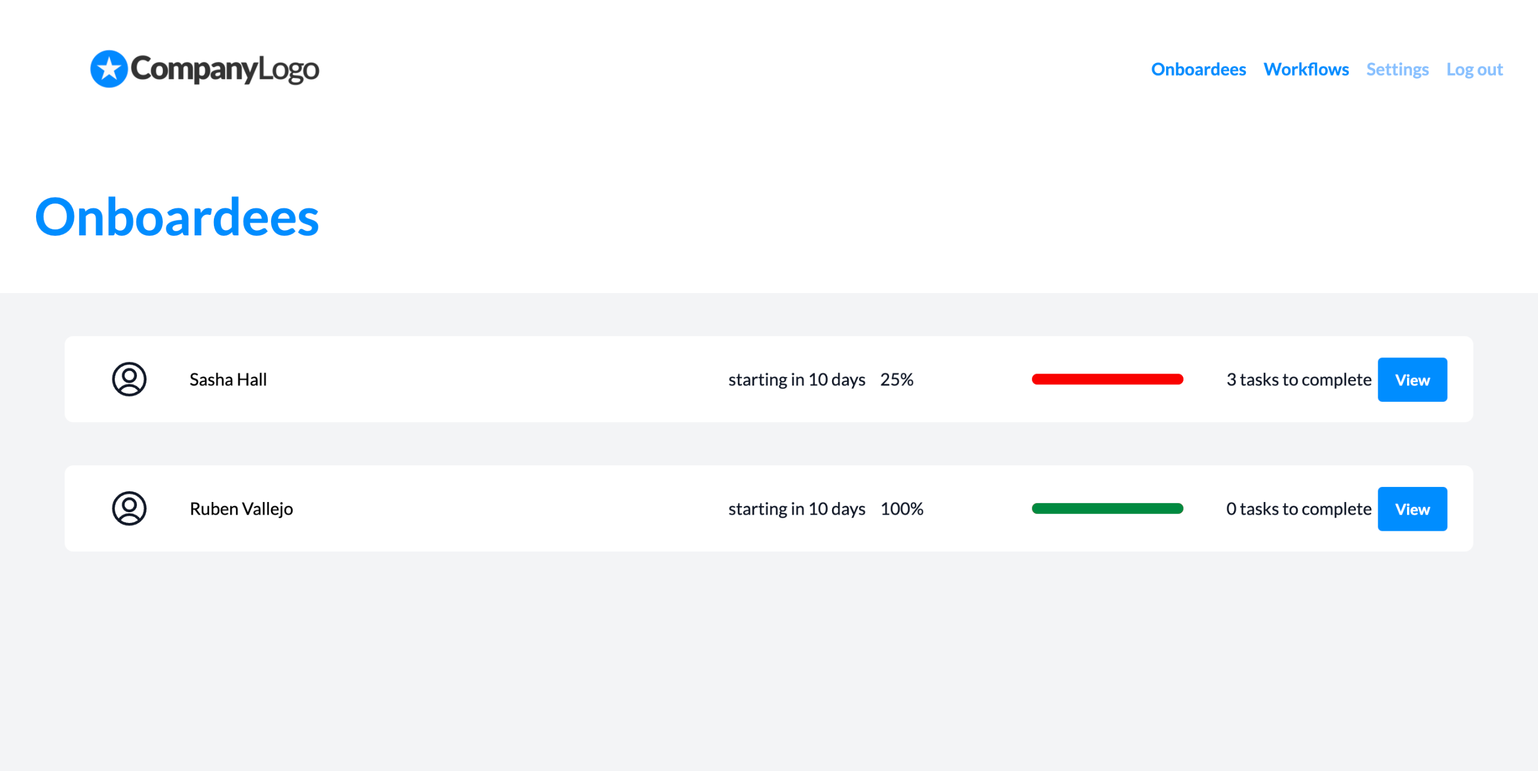The width and height of the screenshot is (1538, 771).
Task: Go to the Workflows navigation link
Action: click(x=1305, y=70)
